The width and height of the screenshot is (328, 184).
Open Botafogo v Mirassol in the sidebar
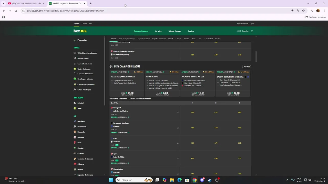pyautogui.click(x=85, y=79)
